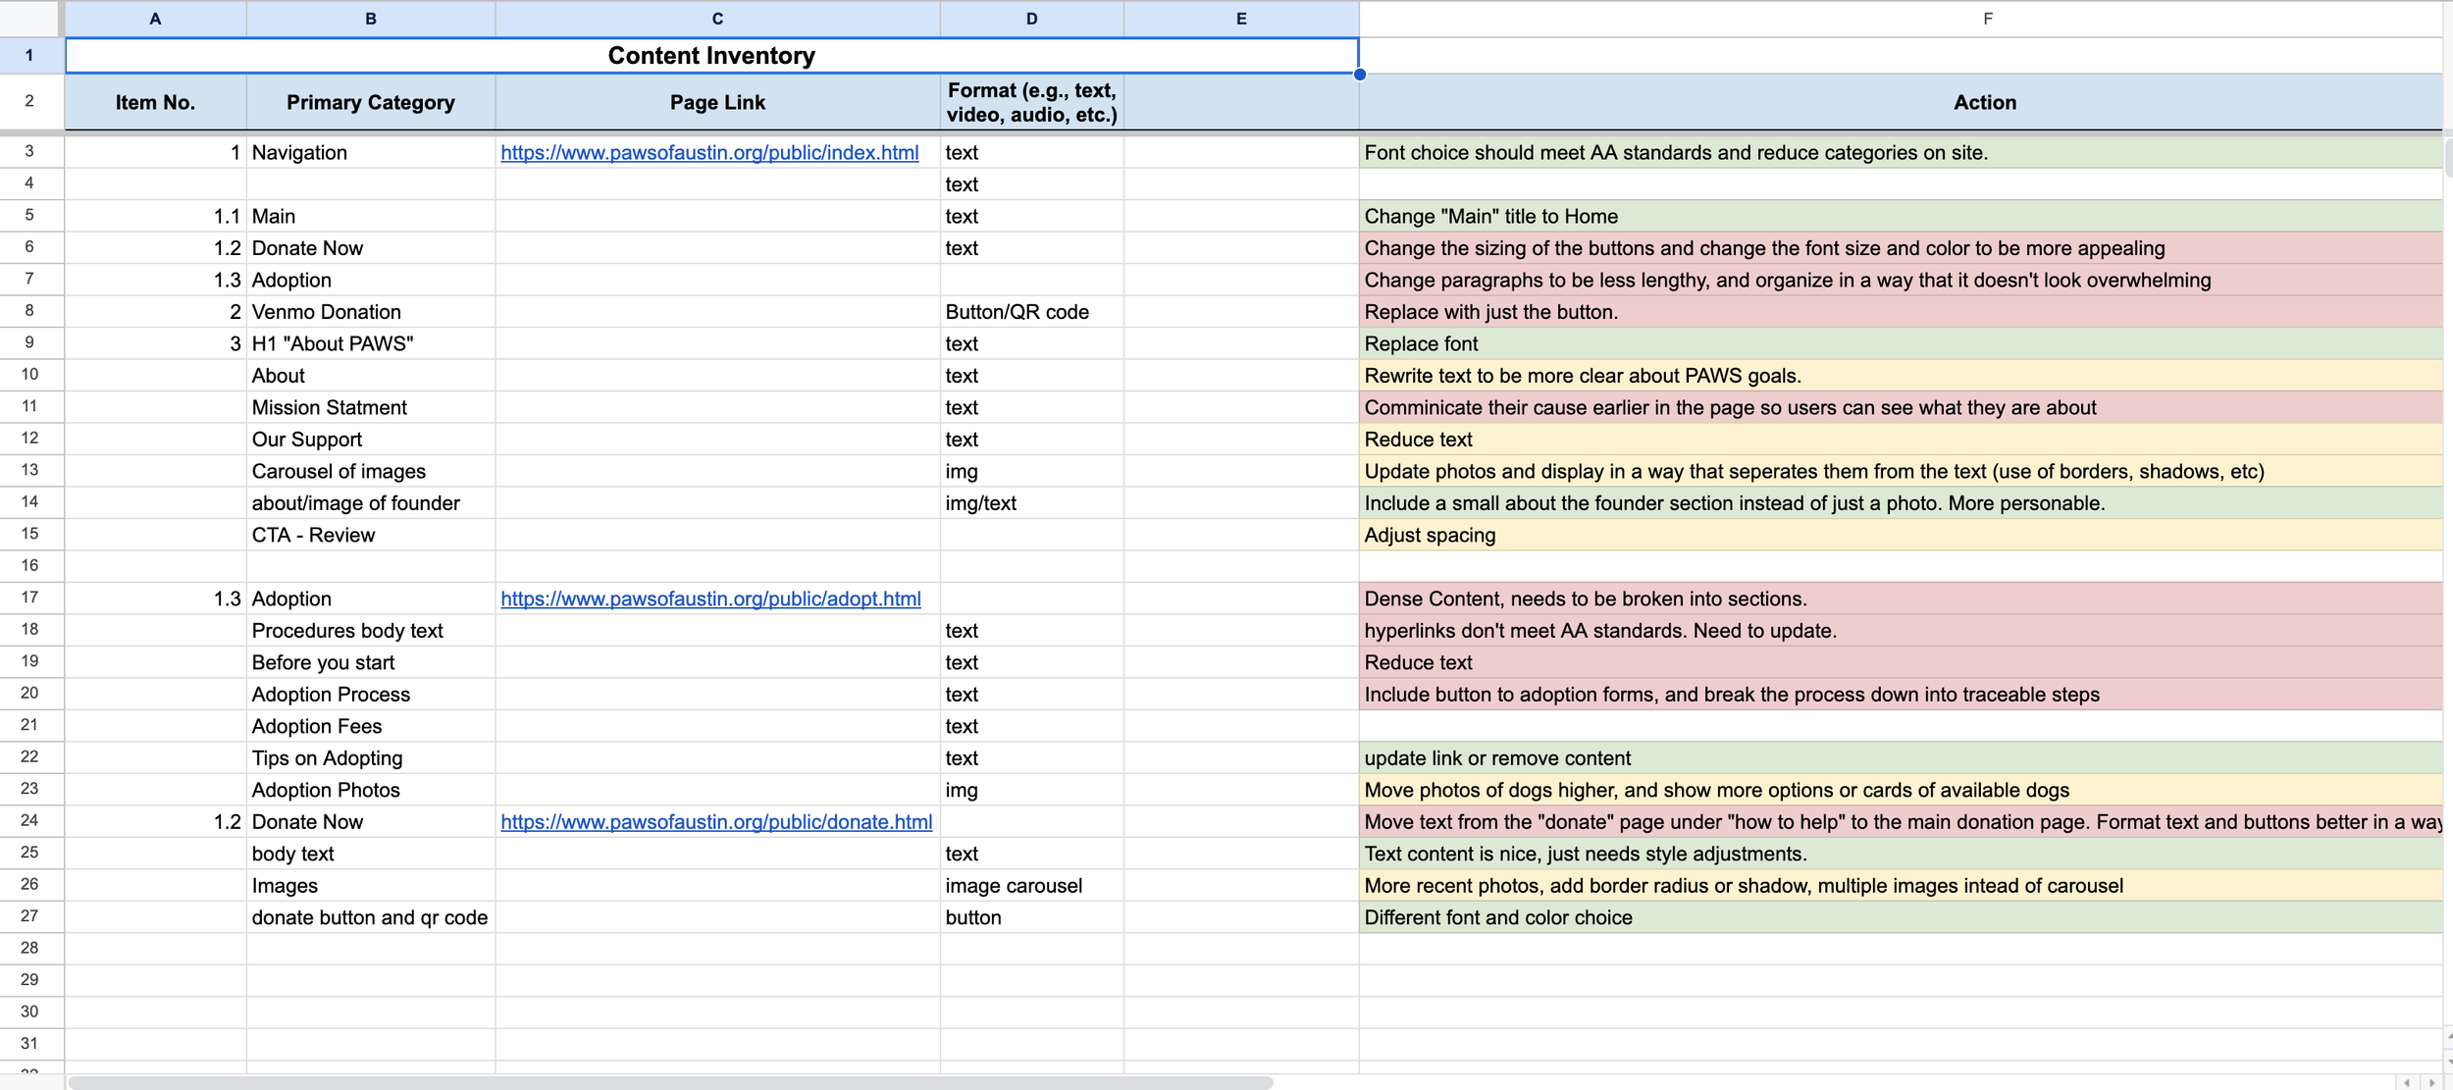The width and height of the screenshot is (2453, 1090).
Task: Select column A header
Action: pyautogui.click(x=155, y=19)
